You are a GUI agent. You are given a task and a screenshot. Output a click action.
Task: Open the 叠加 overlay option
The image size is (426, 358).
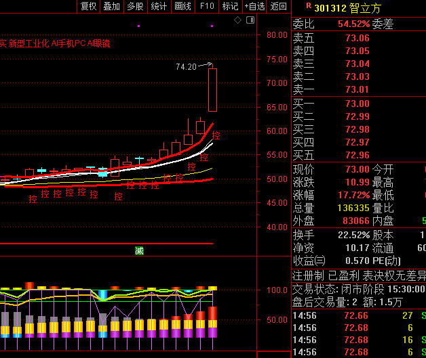click(111, 7)
